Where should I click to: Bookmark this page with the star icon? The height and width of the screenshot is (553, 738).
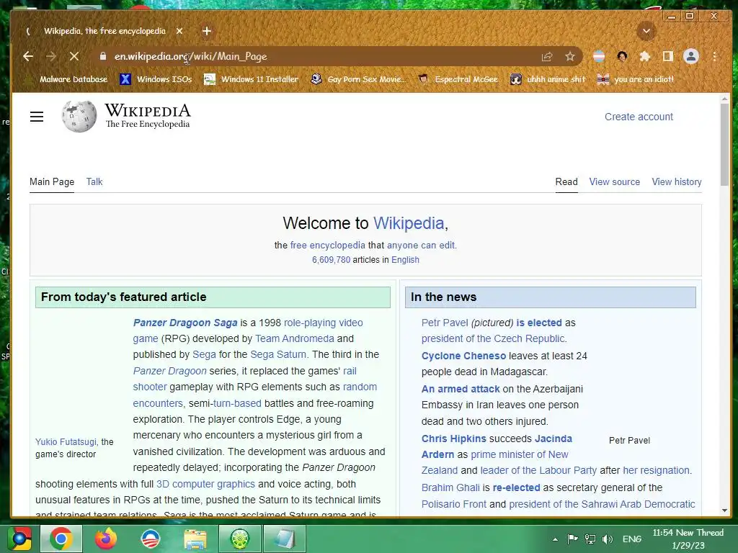570,57
